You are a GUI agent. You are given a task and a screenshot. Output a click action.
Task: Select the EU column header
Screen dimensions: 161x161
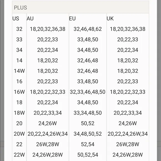[x=72, y=19]
